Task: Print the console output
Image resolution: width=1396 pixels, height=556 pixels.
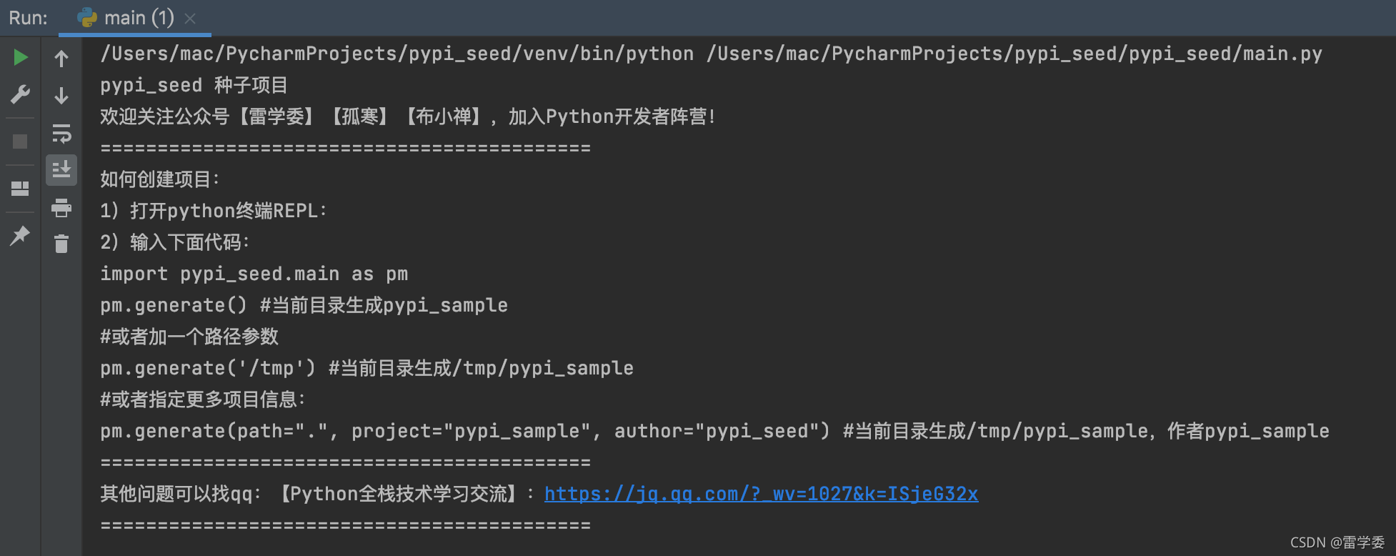Action: (x=61, y=208)
